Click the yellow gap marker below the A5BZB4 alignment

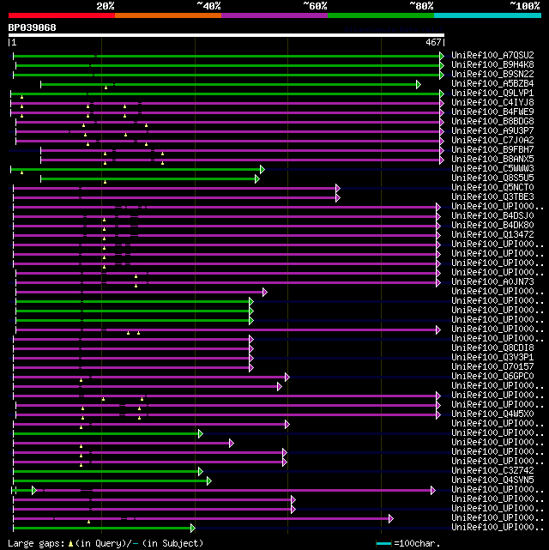tap(106, 88)
